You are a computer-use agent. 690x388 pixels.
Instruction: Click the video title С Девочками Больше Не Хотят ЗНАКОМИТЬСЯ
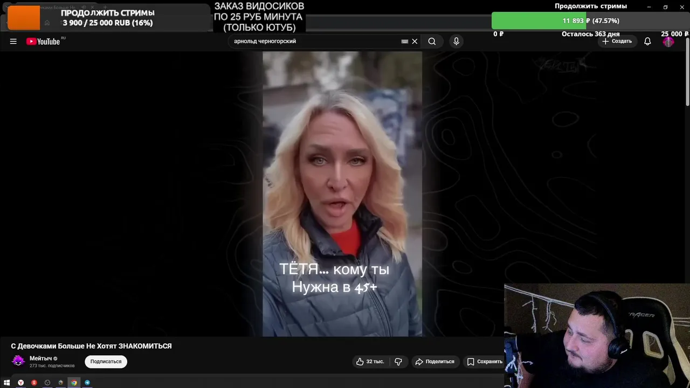point(91,346)
